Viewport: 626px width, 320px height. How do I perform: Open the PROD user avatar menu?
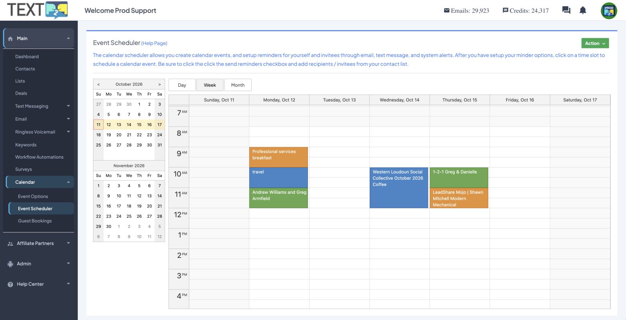pyautogui.click(x=609, y=11)
